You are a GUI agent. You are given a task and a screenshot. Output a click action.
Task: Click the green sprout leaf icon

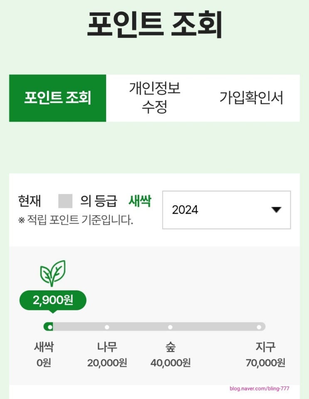coord(52,273)
